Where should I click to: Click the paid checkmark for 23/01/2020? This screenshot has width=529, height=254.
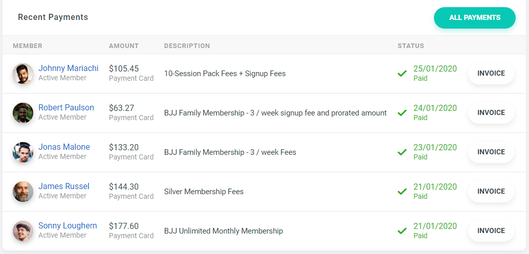pyautogui.click(x=402, y=152)
